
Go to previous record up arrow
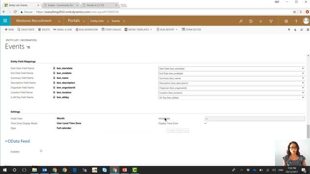[x=289, y=29]
